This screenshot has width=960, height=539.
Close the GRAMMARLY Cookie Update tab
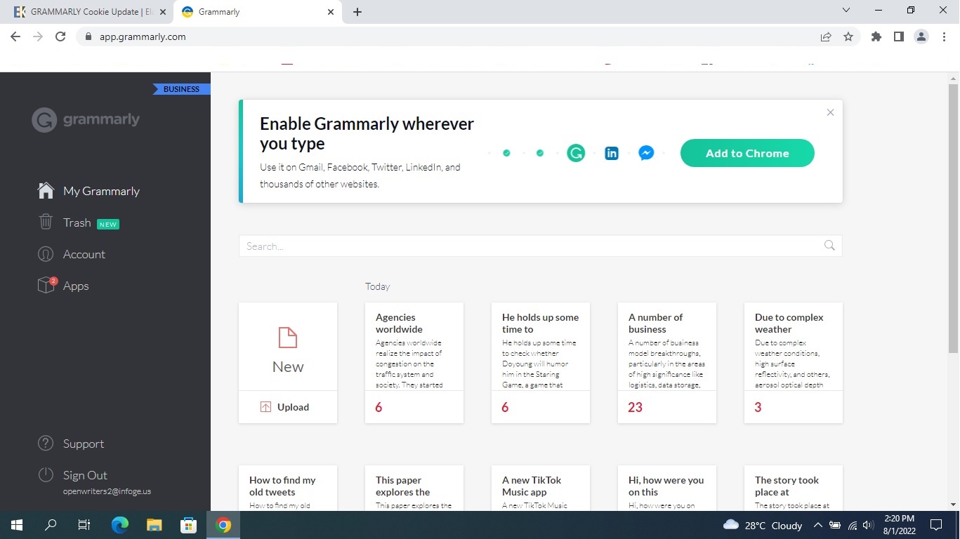click(162, 12)
